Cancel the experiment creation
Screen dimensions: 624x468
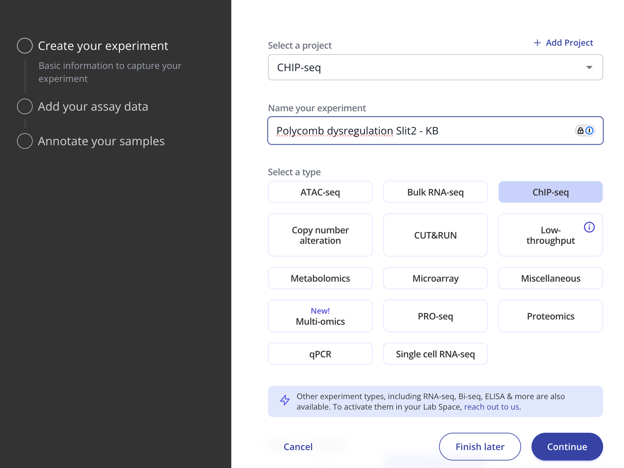tap(298, 447)
